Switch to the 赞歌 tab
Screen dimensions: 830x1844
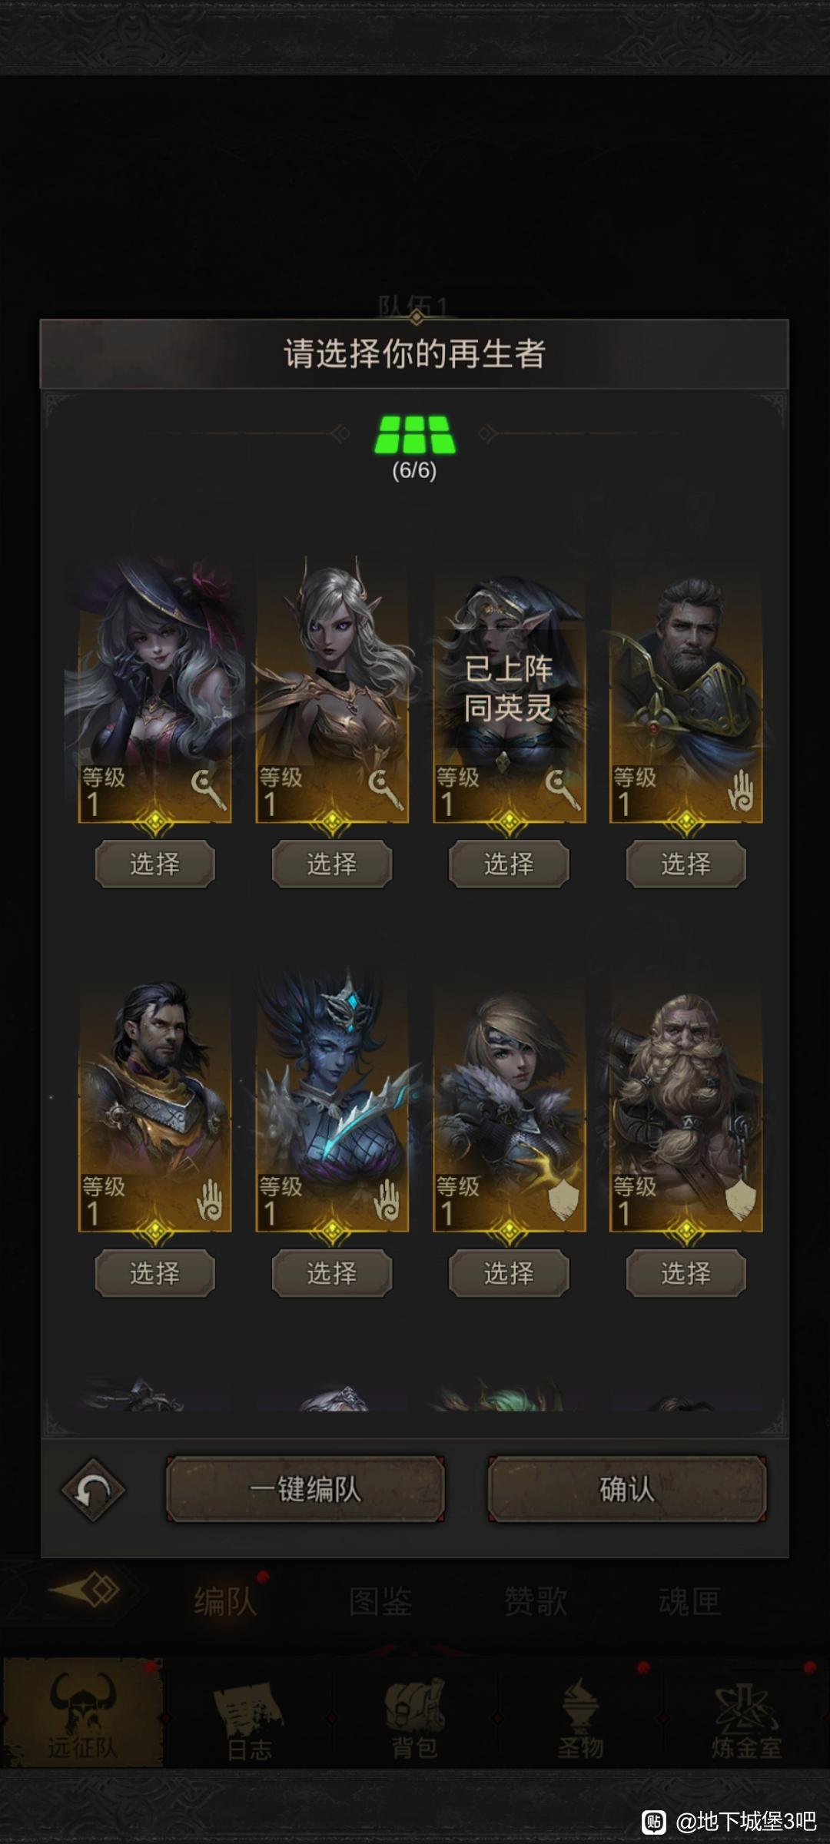(535, 1602)
